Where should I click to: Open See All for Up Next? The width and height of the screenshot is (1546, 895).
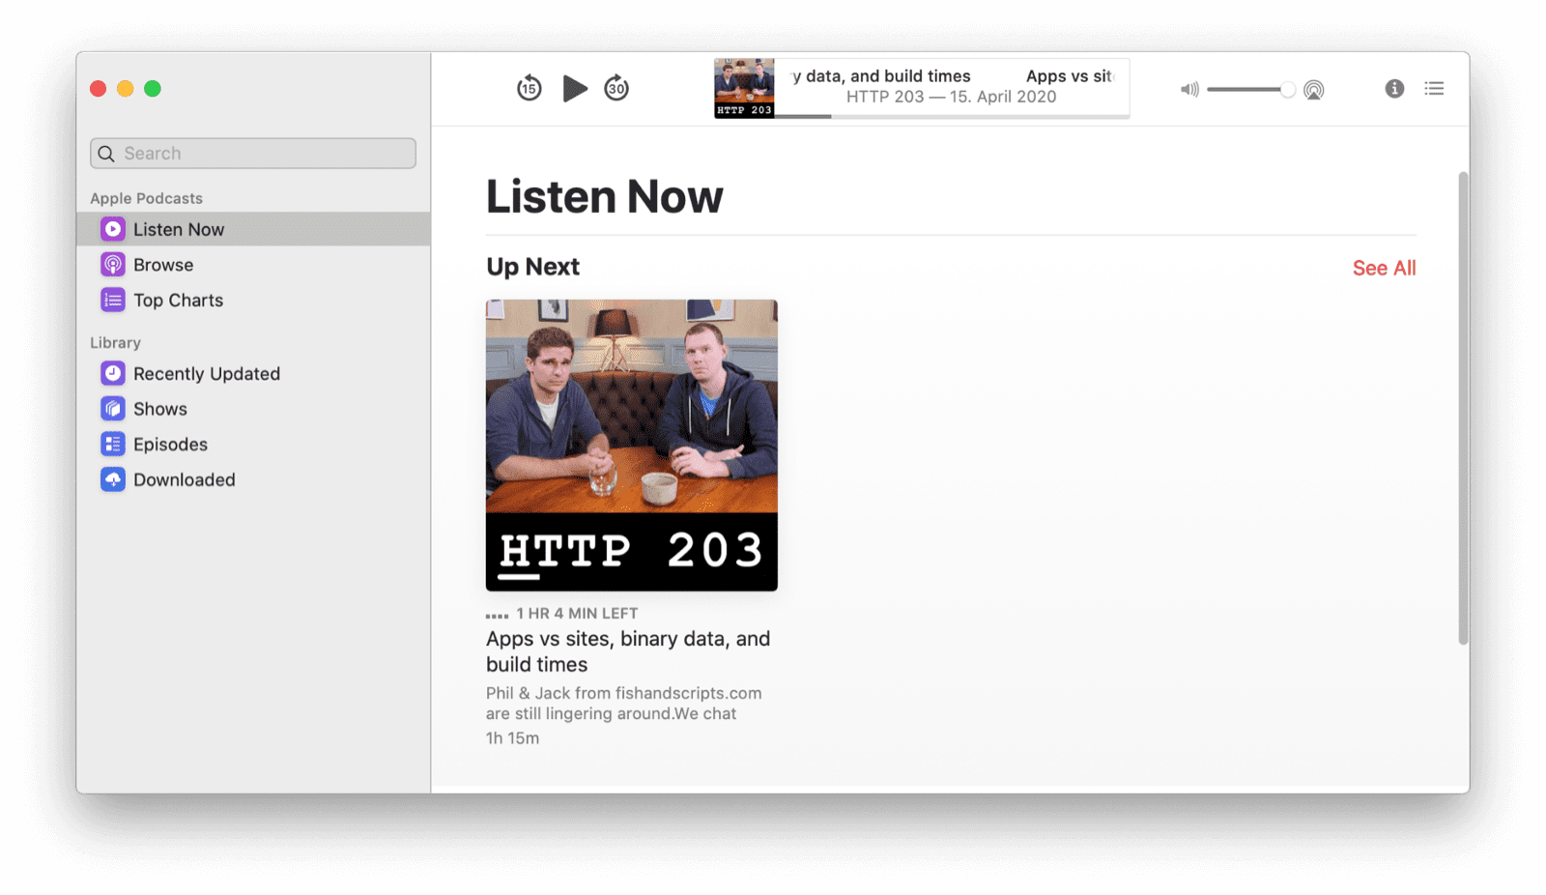pos(1384,268)
